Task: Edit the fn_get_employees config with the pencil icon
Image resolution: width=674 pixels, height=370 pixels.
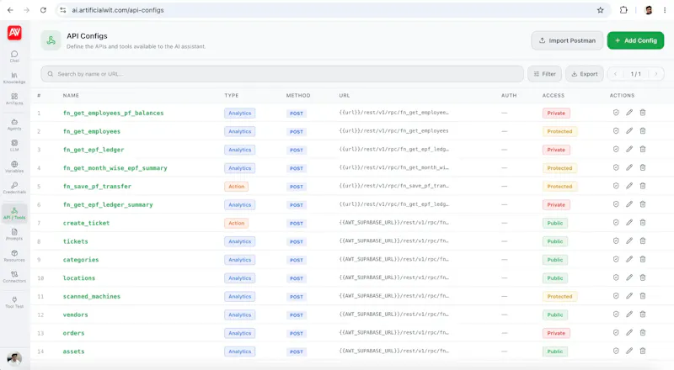Action: pyautogui.click(x=629, y=131)
